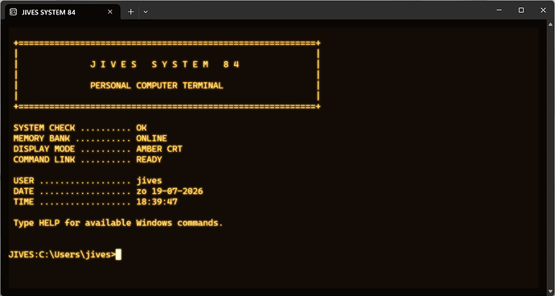Click the scrollbar up arrow

click(550, 24)
